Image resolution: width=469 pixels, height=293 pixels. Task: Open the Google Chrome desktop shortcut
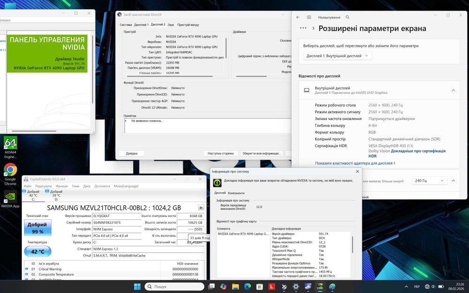coord(10,174)
